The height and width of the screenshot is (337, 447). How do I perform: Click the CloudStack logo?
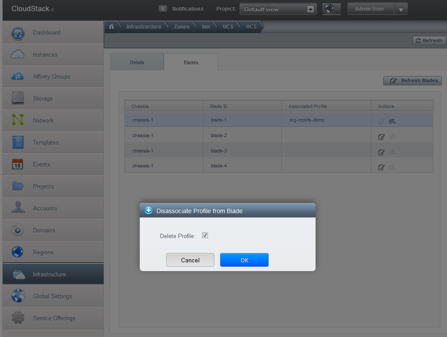click(x=33, y=9)
